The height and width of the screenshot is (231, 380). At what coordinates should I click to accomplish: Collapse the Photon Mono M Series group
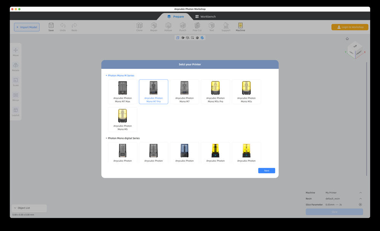pos(106,75)
